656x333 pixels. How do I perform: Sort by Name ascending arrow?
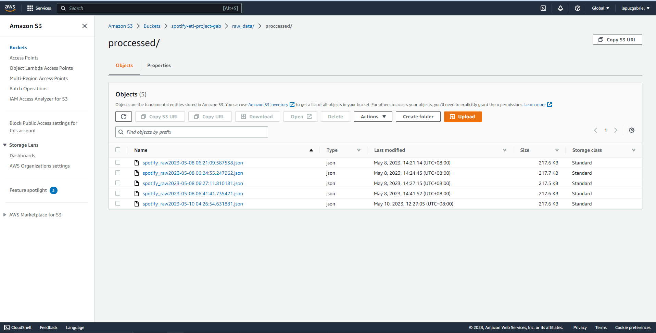tap(311, 150)
